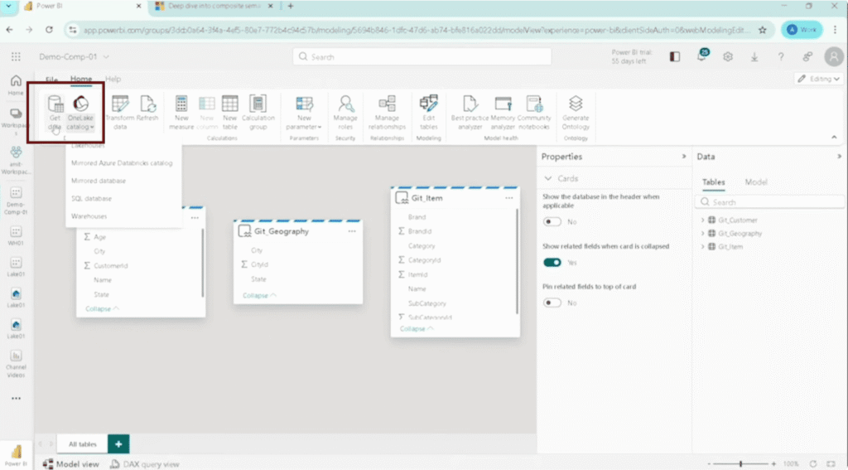
Task: Choose SQL database menu entry
Action: (91, 199)
